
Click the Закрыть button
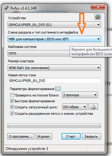tap(91, 136)
